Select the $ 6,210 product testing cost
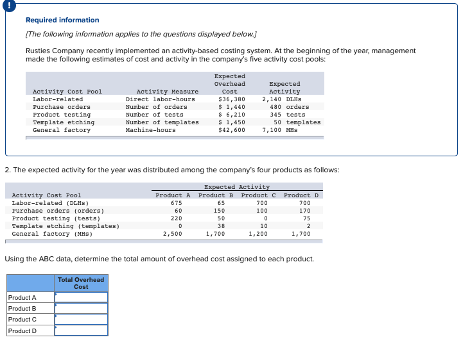Viewport: 463px width, 351px height. click(x=232, y=115)
